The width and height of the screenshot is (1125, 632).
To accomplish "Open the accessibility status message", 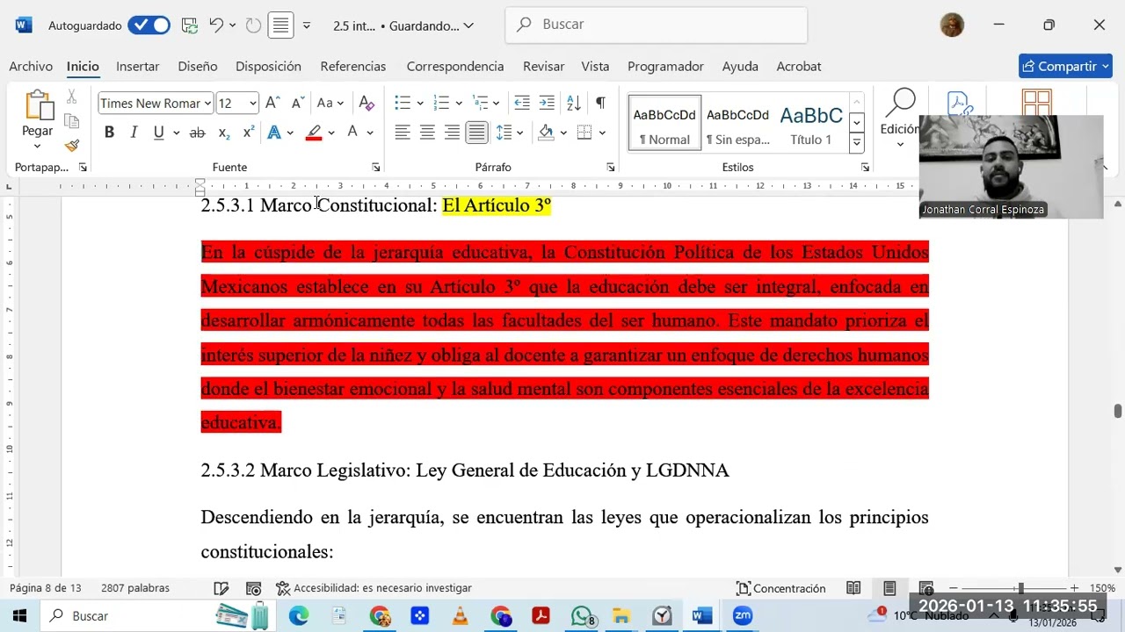I will 374,588.
